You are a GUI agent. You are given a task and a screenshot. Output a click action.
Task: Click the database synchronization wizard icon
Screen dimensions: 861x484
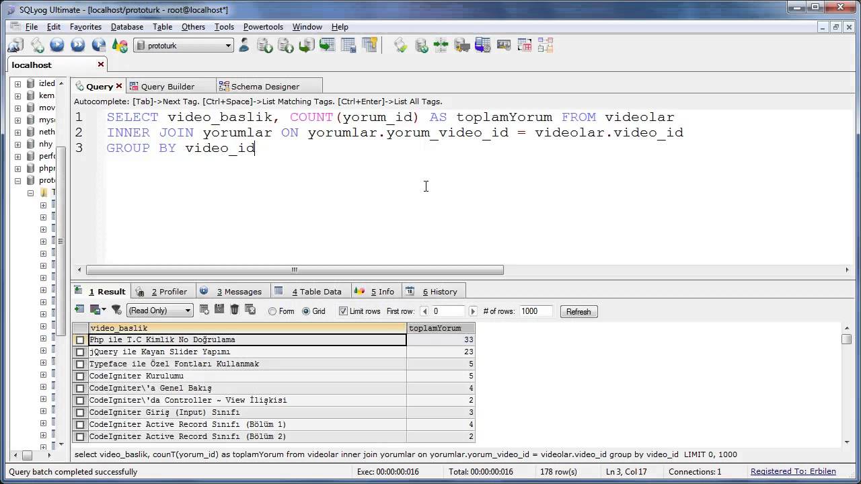[421, 45]
